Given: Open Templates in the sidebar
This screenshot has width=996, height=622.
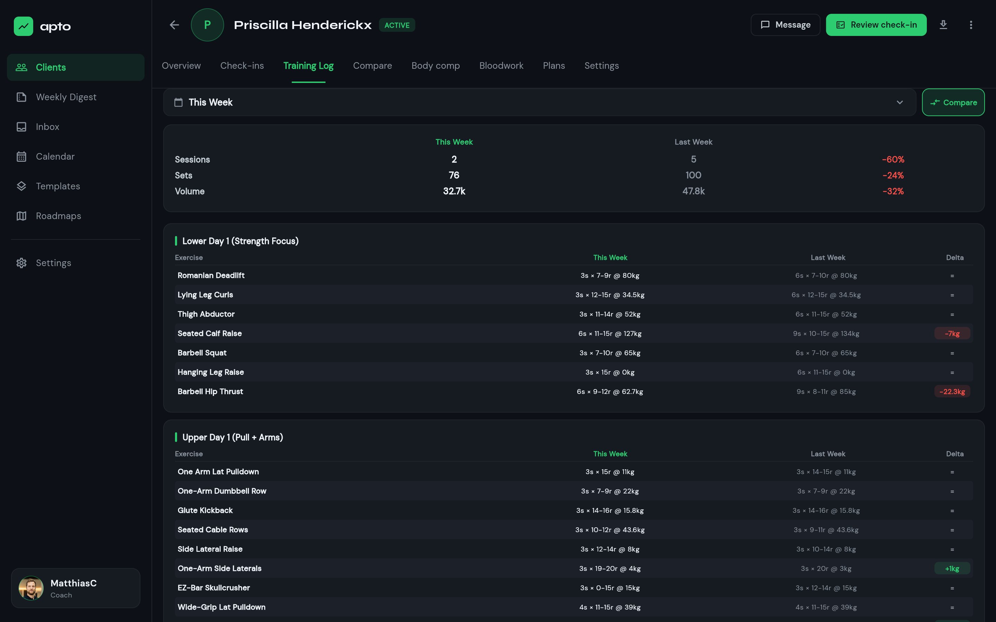Looking at the screenshot, I should (58, 186).
